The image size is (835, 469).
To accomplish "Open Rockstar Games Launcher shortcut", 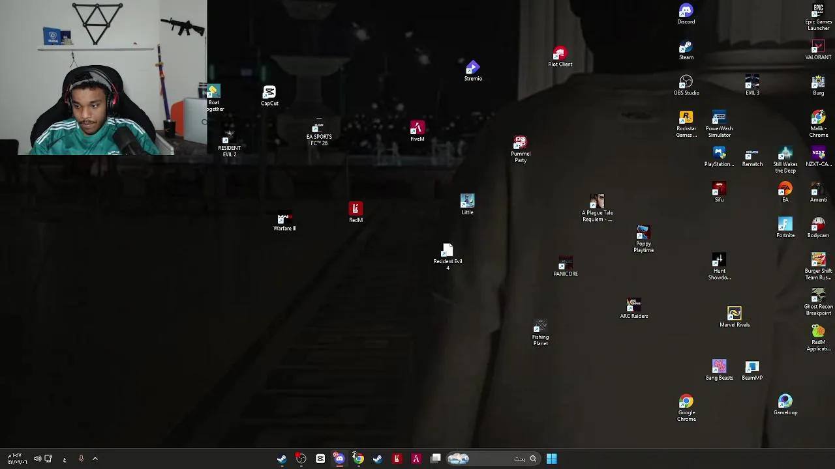I will click(686, 124).
